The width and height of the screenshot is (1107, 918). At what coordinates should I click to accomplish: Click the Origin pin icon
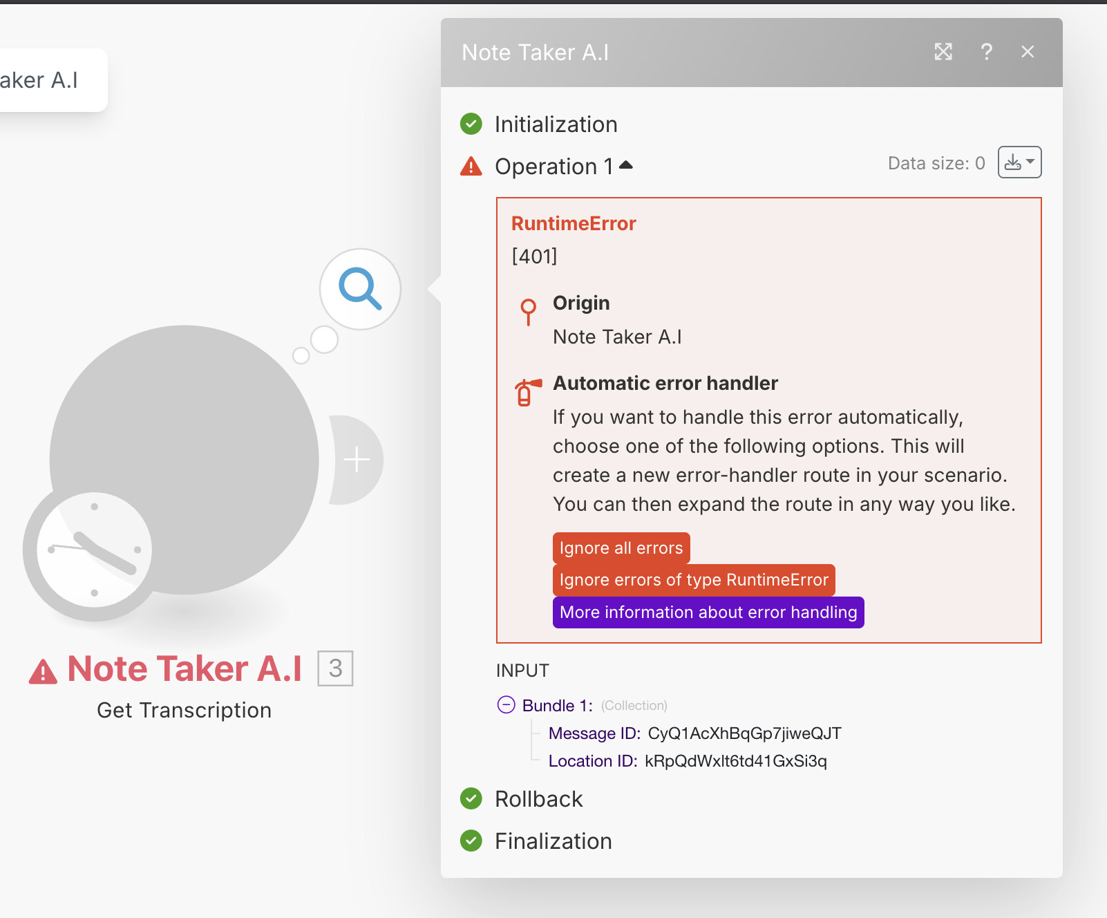(529, 312)
